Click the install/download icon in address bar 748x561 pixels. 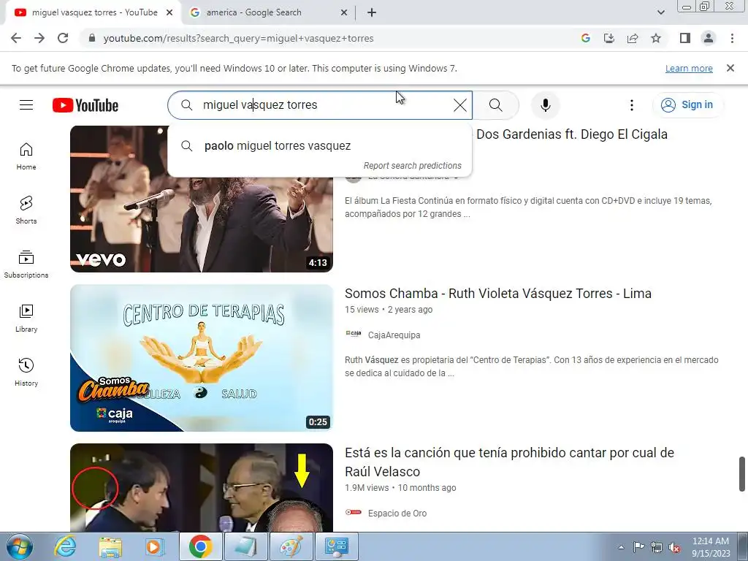[609, 38]
